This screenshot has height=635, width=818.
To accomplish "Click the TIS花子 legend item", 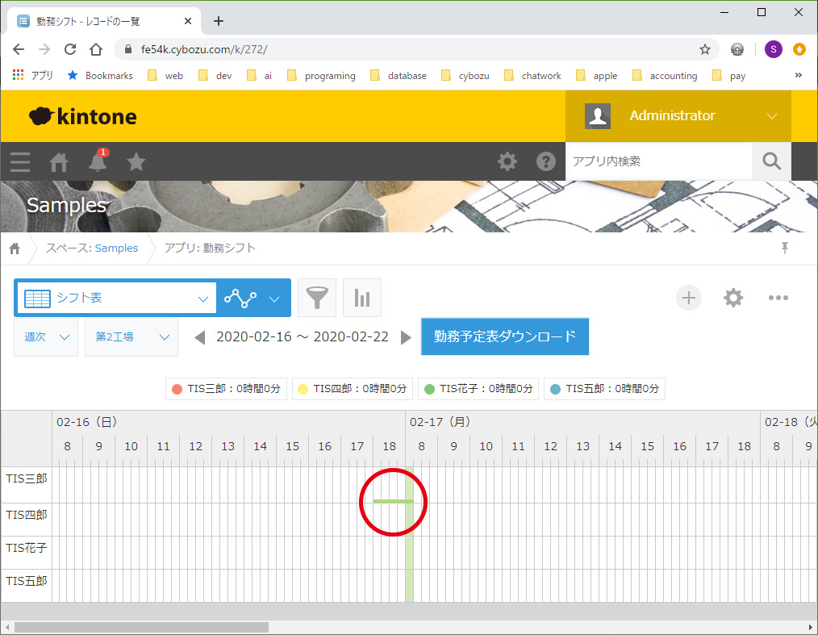I will (478, 389).
